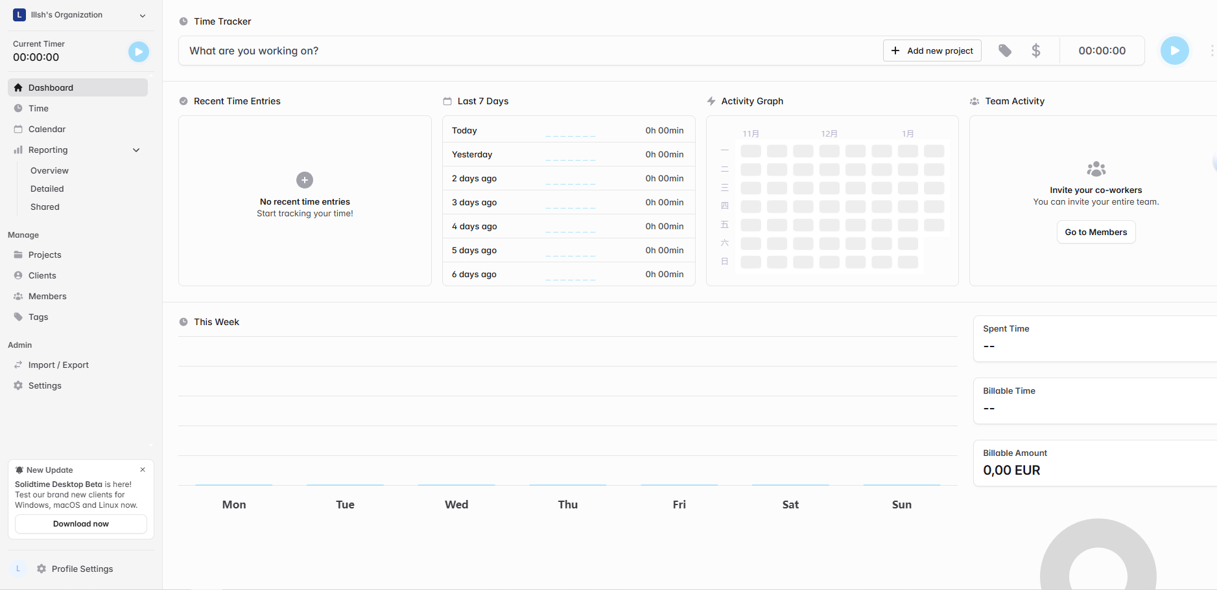Click the Activity Graph lightning heading icon
1217x590 pixels.
pos(711,101)
